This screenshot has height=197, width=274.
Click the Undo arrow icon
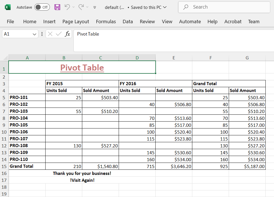tap(67, 7)
